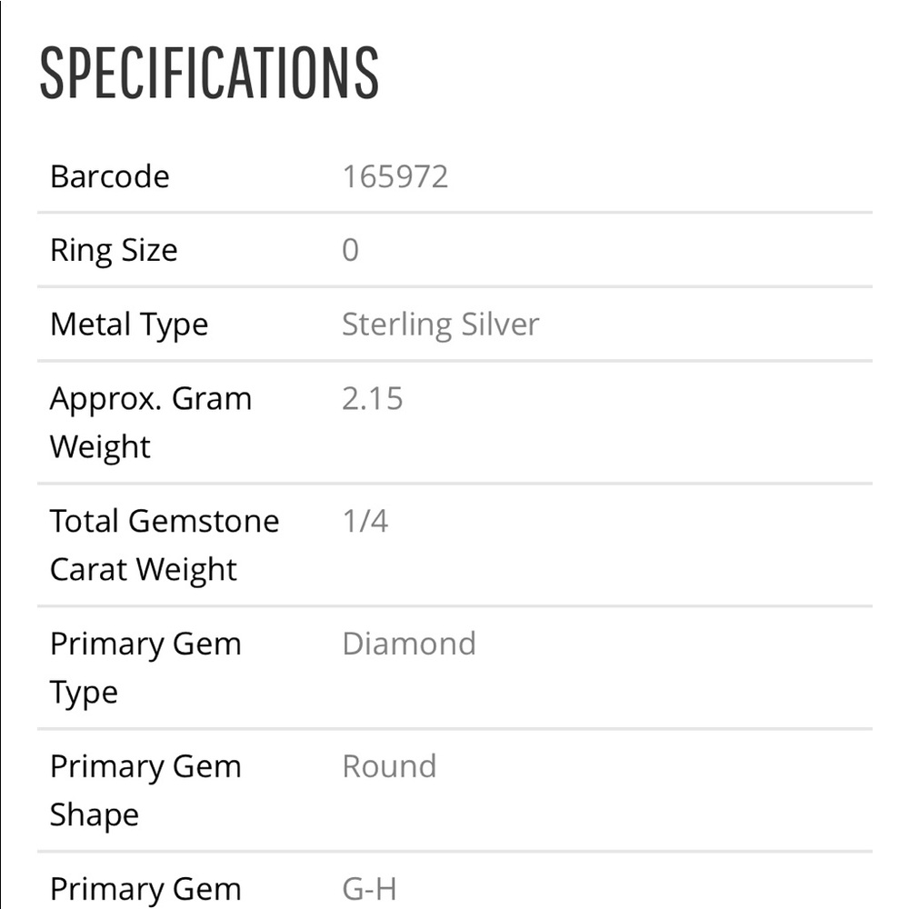This screenshot has height=909, width=909.
Task: Click the Primary Gem Type label
Action: [145, 668]
